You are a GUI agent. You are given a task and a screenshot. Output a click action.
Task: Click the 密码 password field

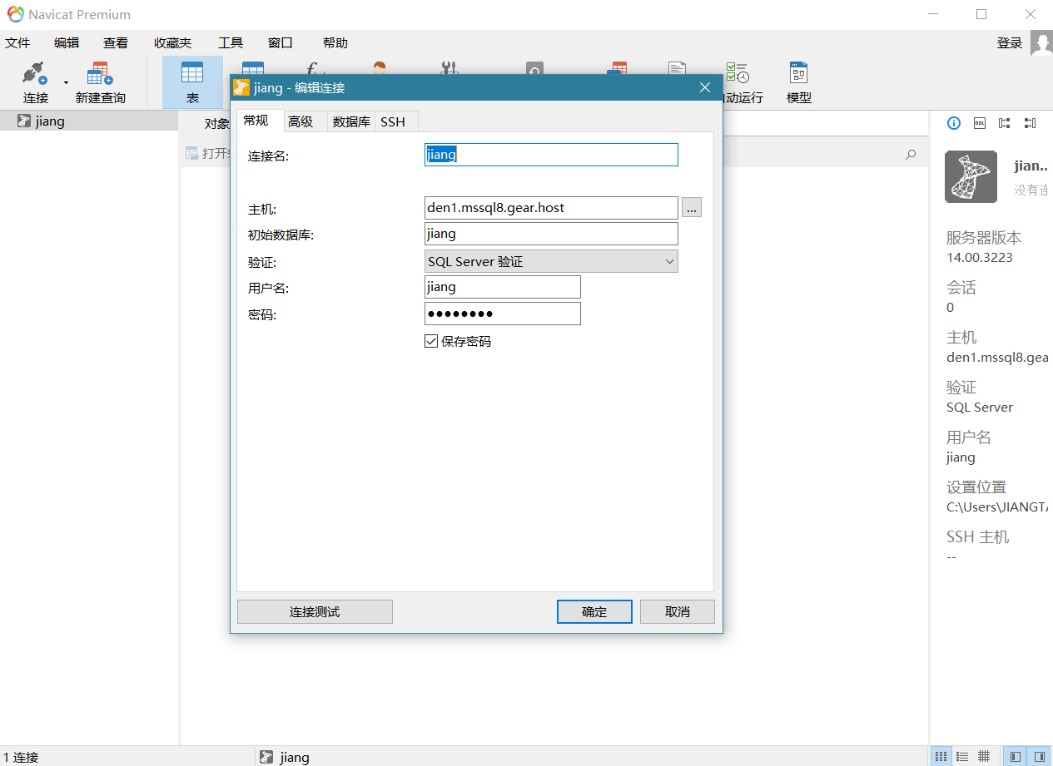[502, 314]
